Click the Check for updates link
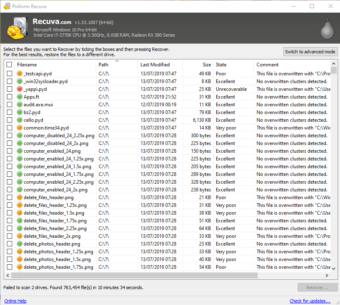Viewport: 340px width, 305px height. tap(310, 301)
